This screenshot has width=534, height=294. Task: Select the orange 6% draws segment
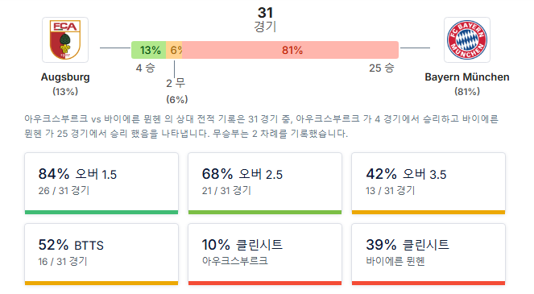point(174,50)
